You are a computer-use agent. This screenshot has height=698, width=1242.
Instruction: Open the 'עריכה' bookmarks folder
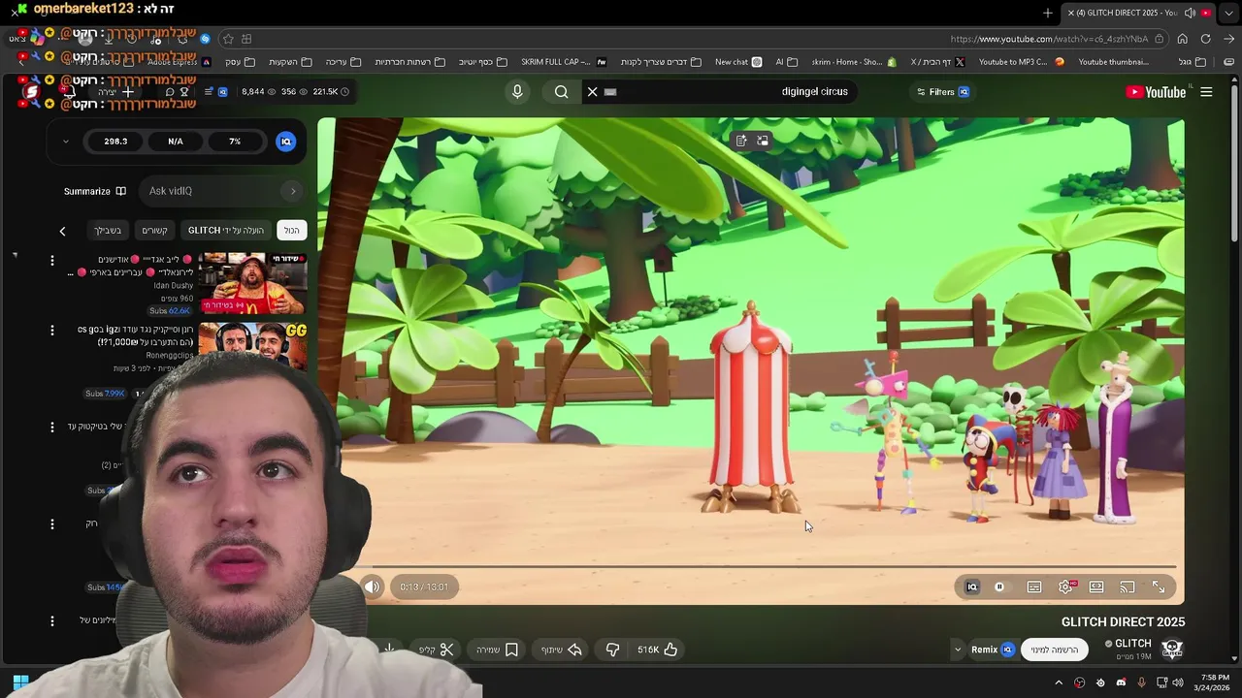pyautogui.click(x=343, y=62)
